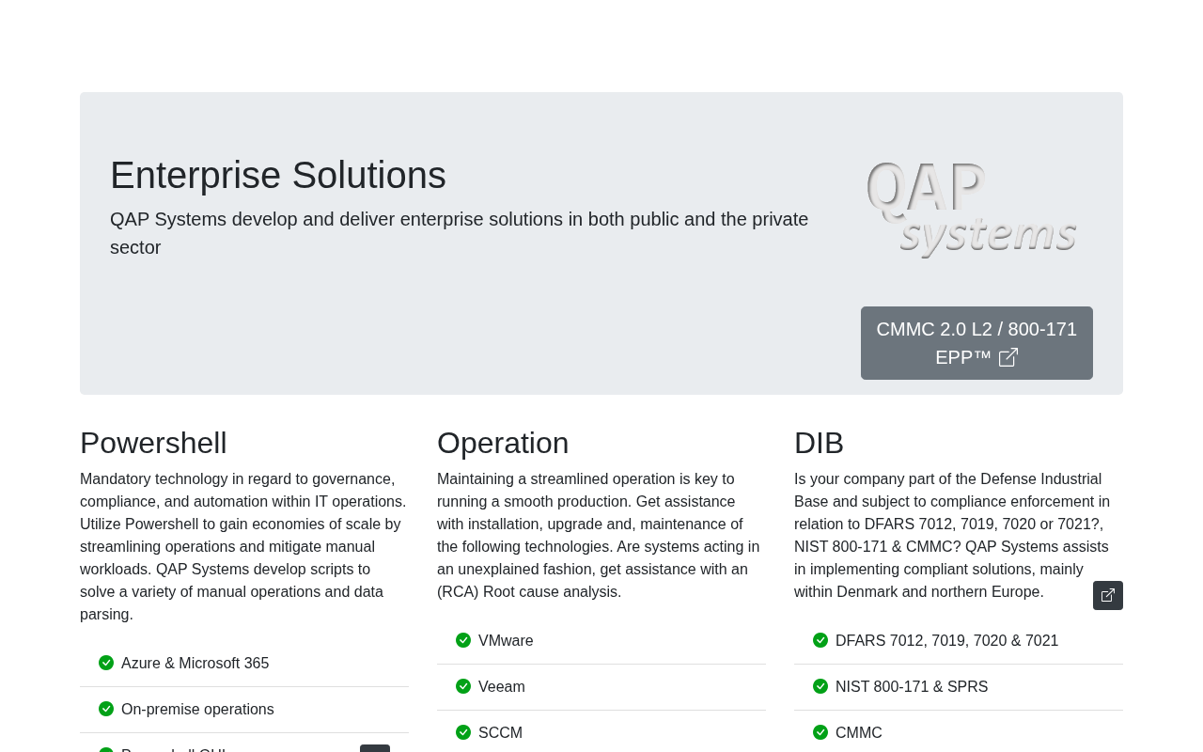This screenshot has height=752, width=1203.
Task: Click the green check icon beside NIST 800-171 & SPRS
Action: [x=820, y=686]
